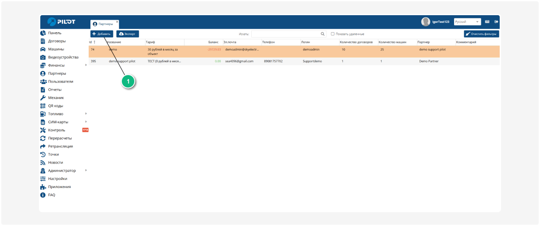Click the Перерасчеты refresh icon
540x226 pixels.
43,138
